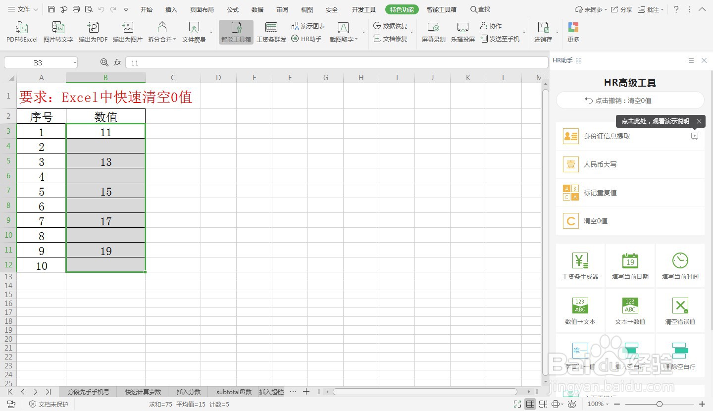This screenshot has height=411, width=713.
Task: Switch to page break preview in status bar
Action: click(543, 404)
